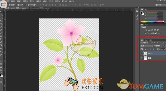
Task: Click the layer name 图层 1
Action: pos(150,58)
